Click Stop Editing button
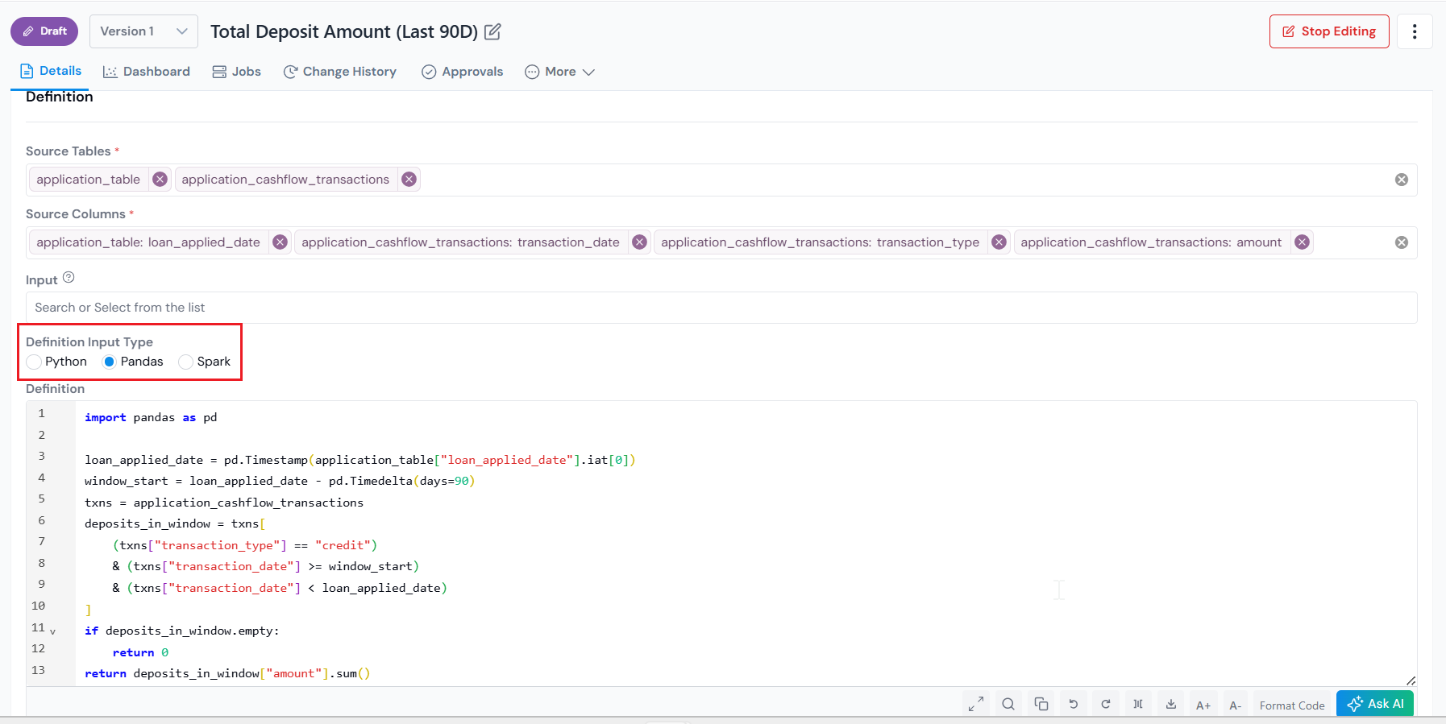 click(x=1329, y=31)
